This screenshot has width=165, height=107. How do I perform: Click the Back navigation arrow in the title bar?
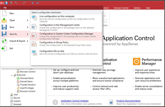tap(33, 3)
